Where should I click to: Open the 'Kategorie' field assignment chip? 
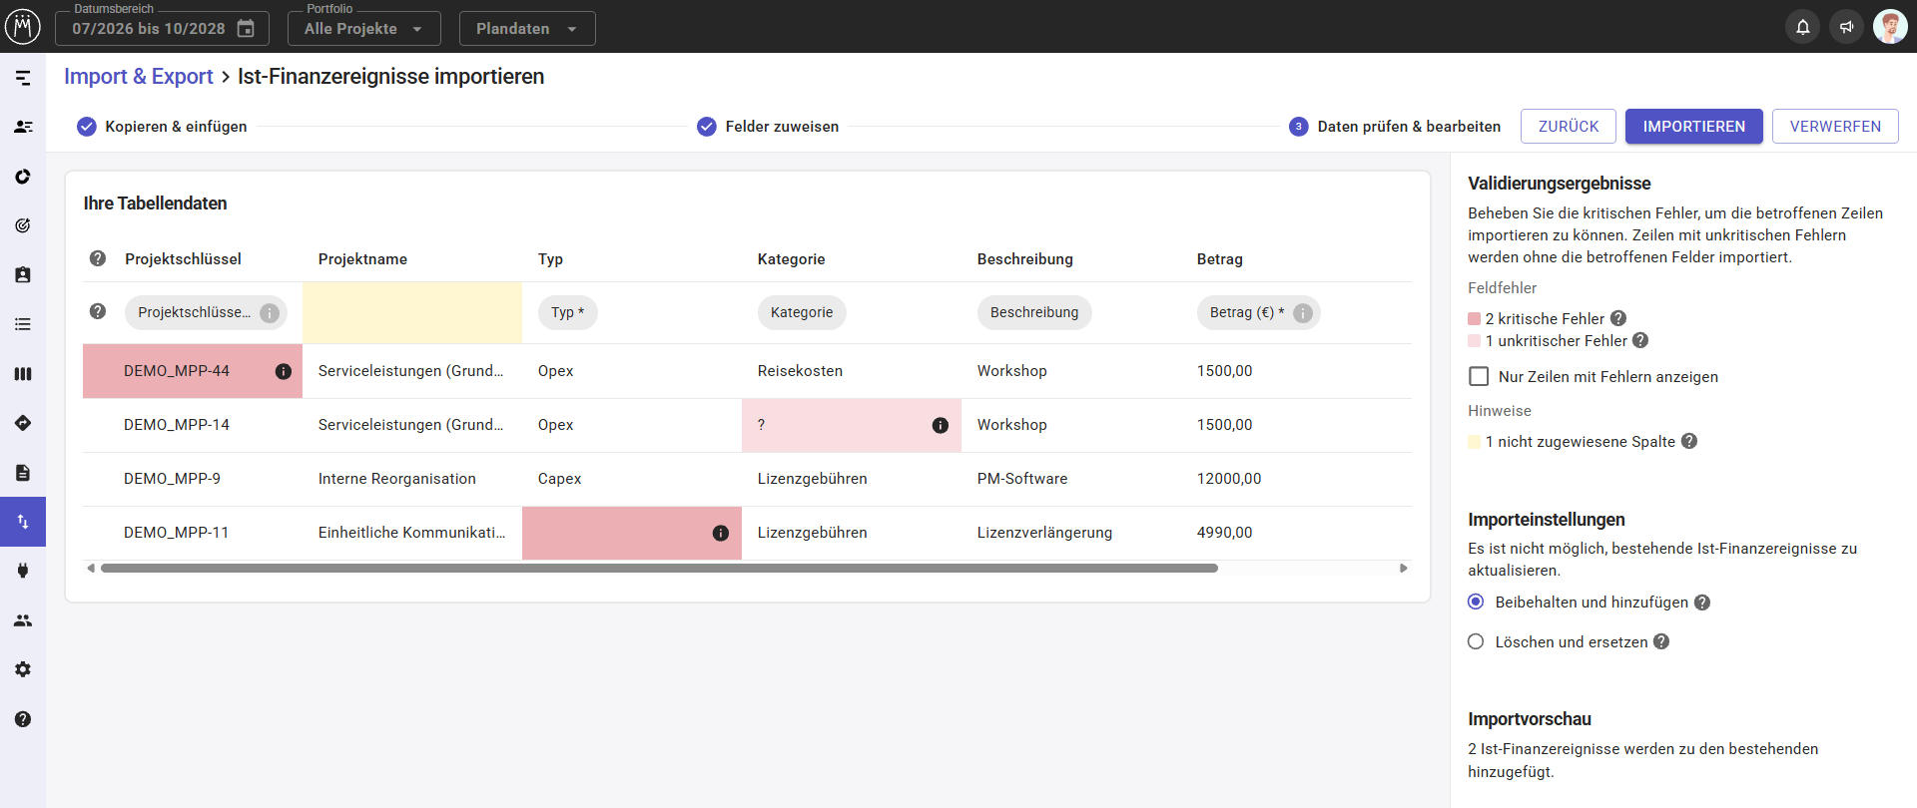tap(802, 312)
